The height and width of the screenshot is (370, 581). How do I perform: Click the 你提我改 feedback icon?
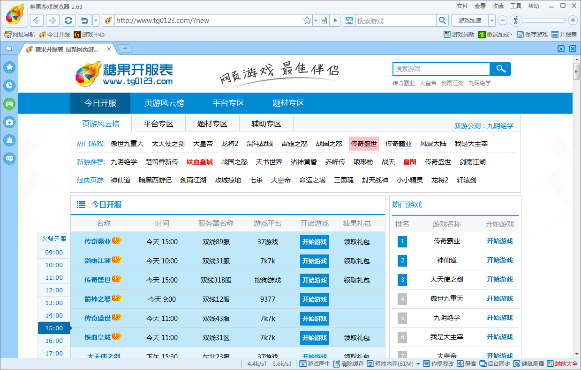coord(438,364)
